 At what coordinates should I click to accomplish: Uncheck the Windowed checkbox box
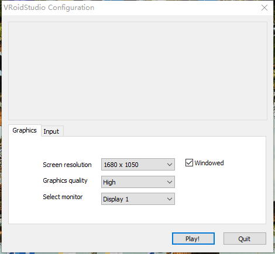pos(189,163)
